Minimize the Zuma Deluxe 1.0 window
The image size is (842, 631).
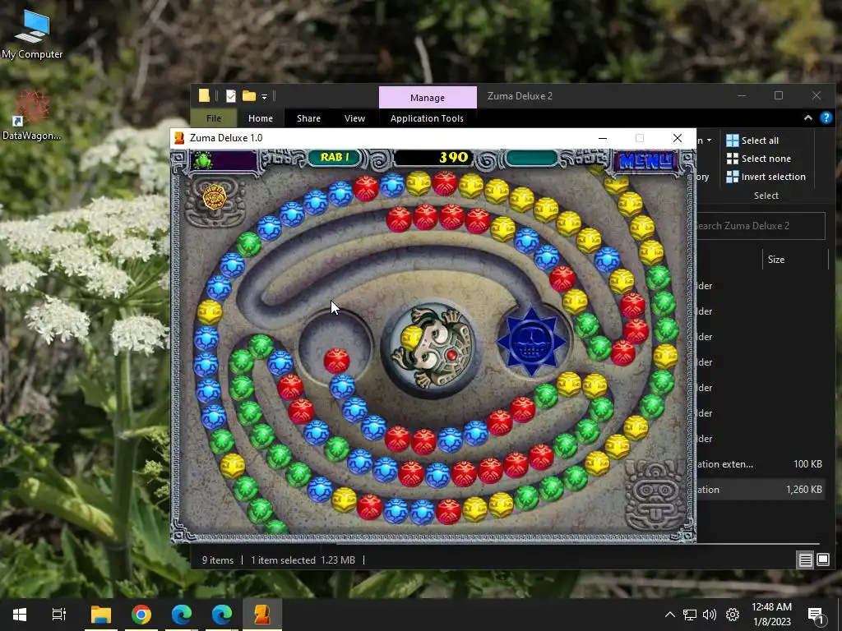point(603,138)
